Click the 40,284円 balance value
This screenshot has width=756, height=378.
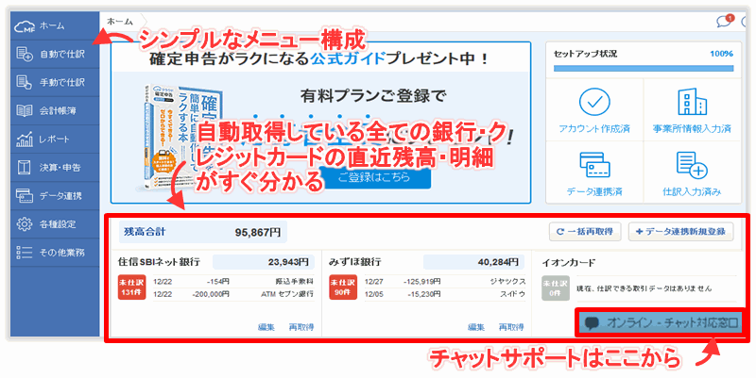click(499, 262)
